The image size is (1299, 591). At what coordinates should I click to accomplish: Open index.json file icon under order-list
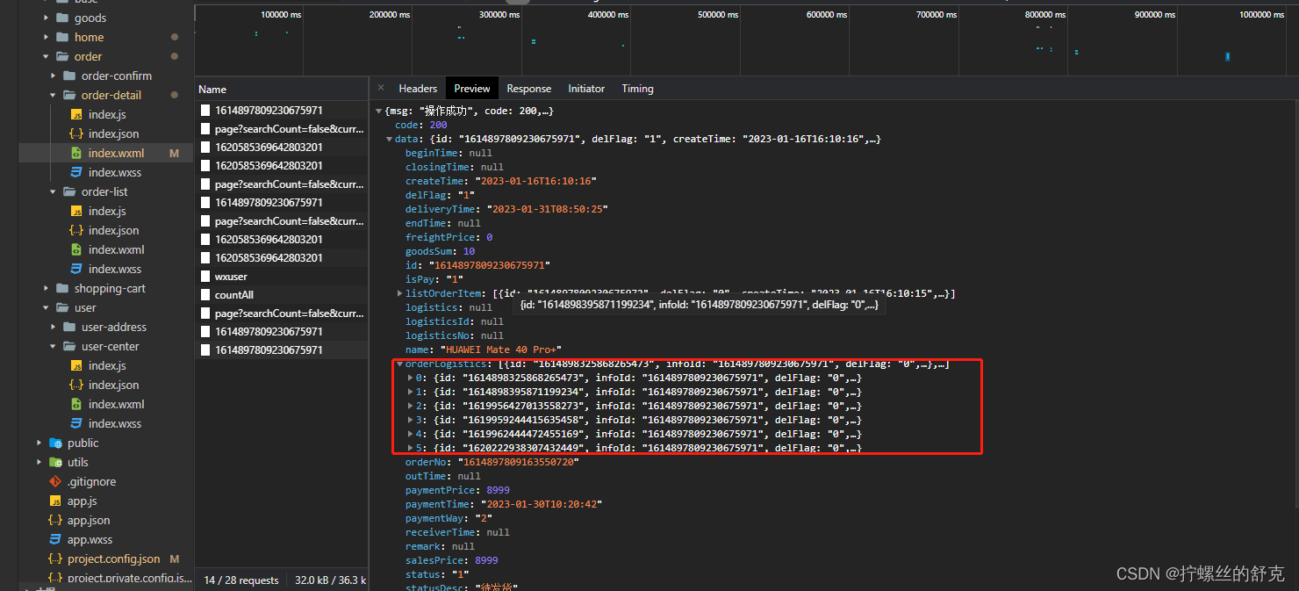click(x=76, y=230)
